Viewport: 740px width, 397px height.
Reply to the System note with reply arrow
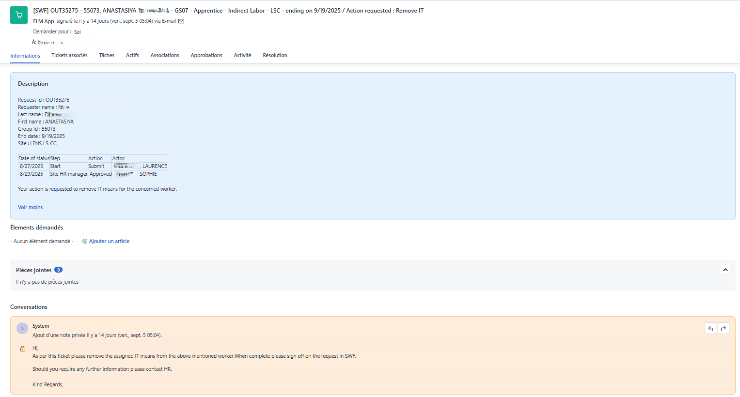coord(710,329)
